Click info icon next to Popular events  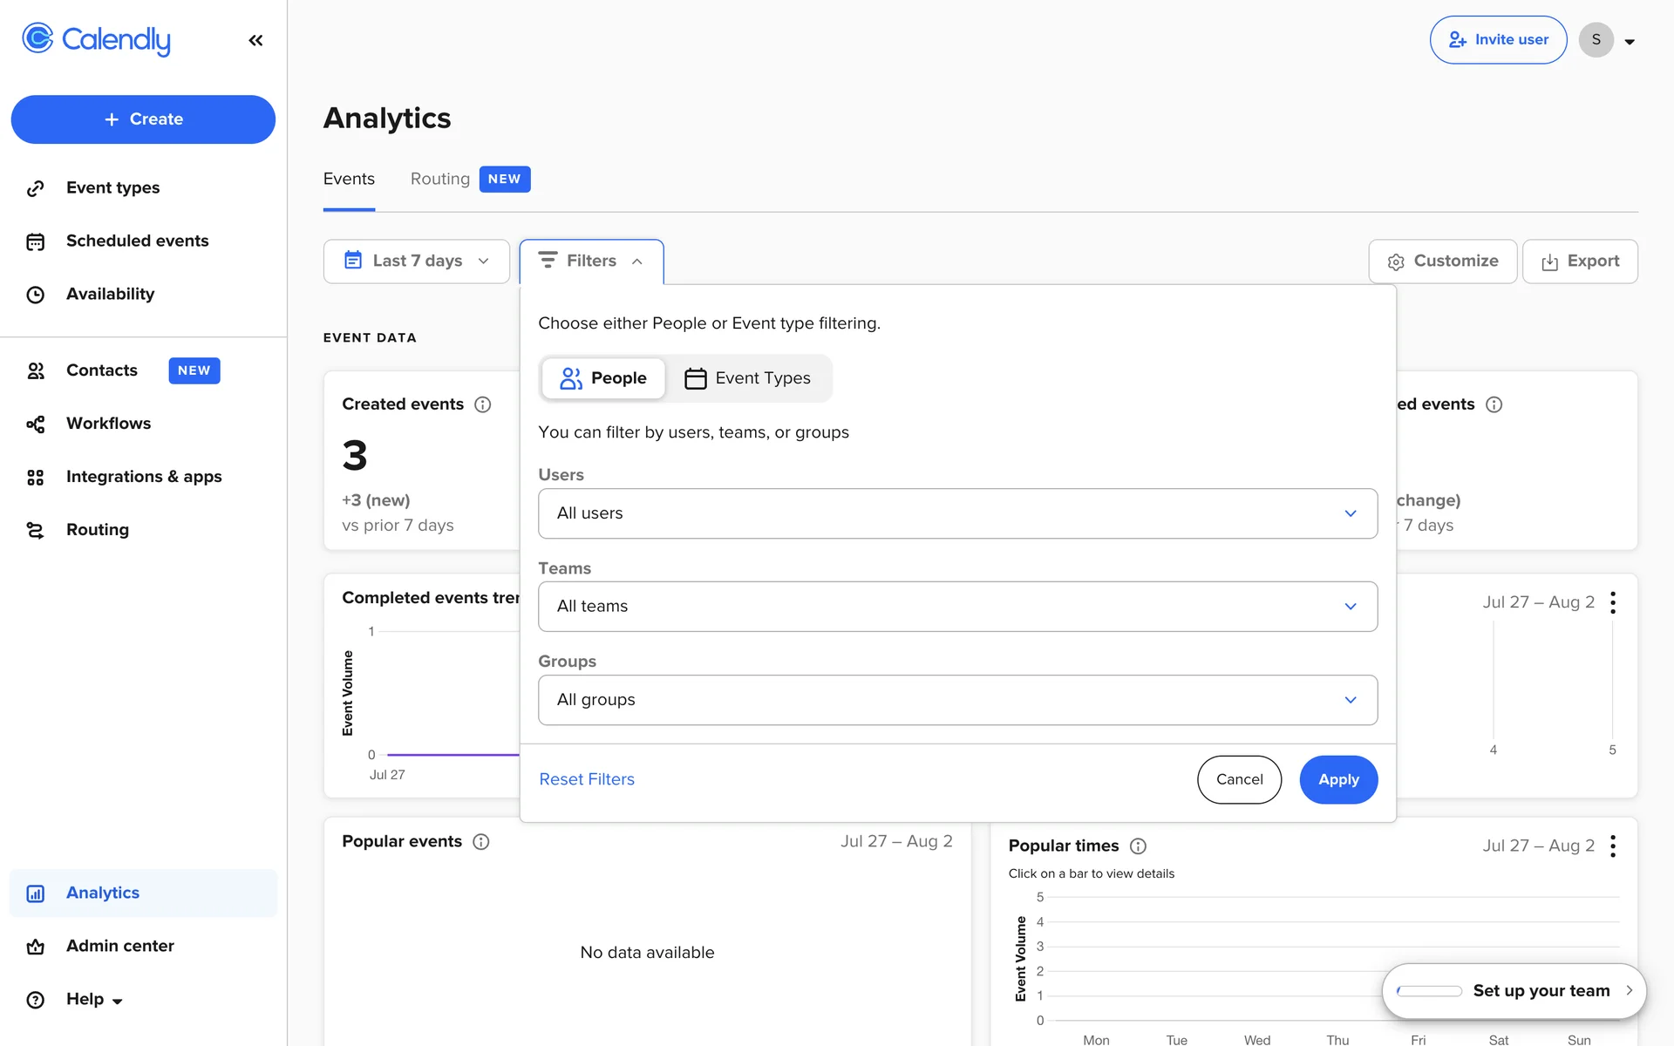(480, 842)
